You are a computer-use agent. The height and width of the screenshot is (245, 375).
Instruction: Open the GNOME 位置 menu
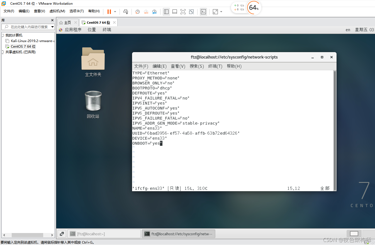point(92,30)
